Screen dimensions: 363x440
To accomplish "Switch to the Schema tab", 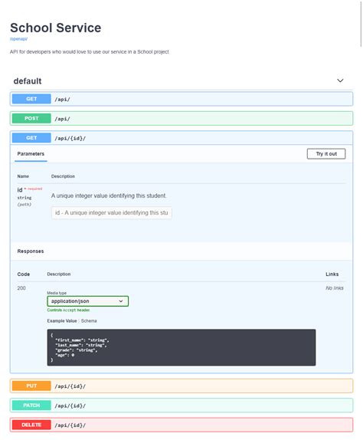I will click(89, 320).
